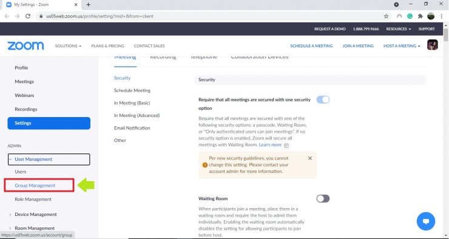Click the browser back arrow
This screenshot has width=449, height=239.
(x=7, y=16)
